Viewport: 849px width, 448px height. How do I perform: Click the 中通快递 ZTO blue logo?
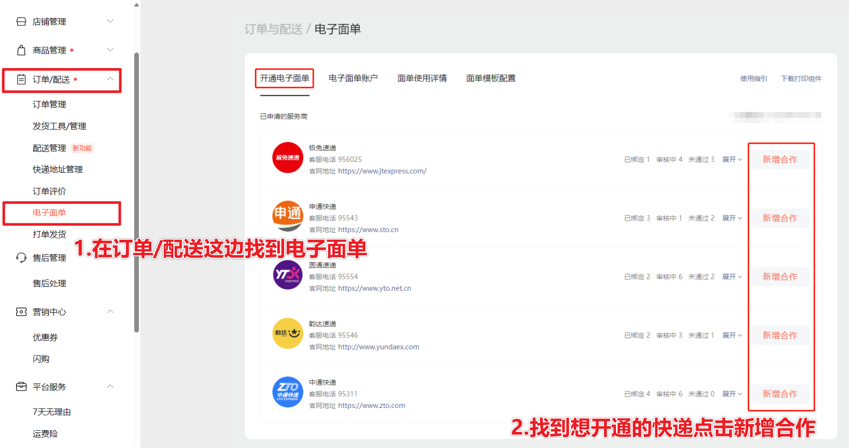coord(288,392)
